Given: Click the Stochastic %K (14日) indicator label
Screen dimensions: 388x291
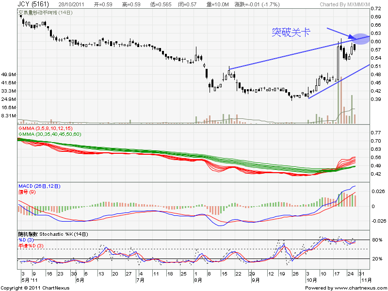Looking at the screenshot, I should [x=53, y=234].
